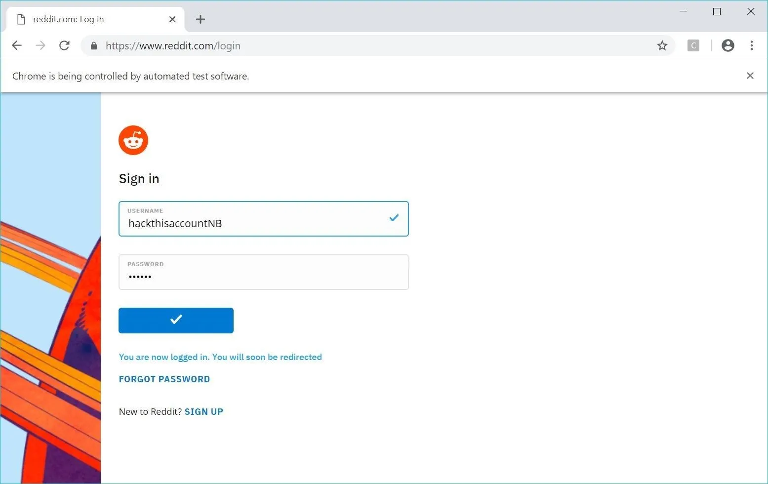Image resolution: width=768 pixels, height=484 pixels.
Task: Dismiss the automated test software notice
Action: click(x=750, y=76)
